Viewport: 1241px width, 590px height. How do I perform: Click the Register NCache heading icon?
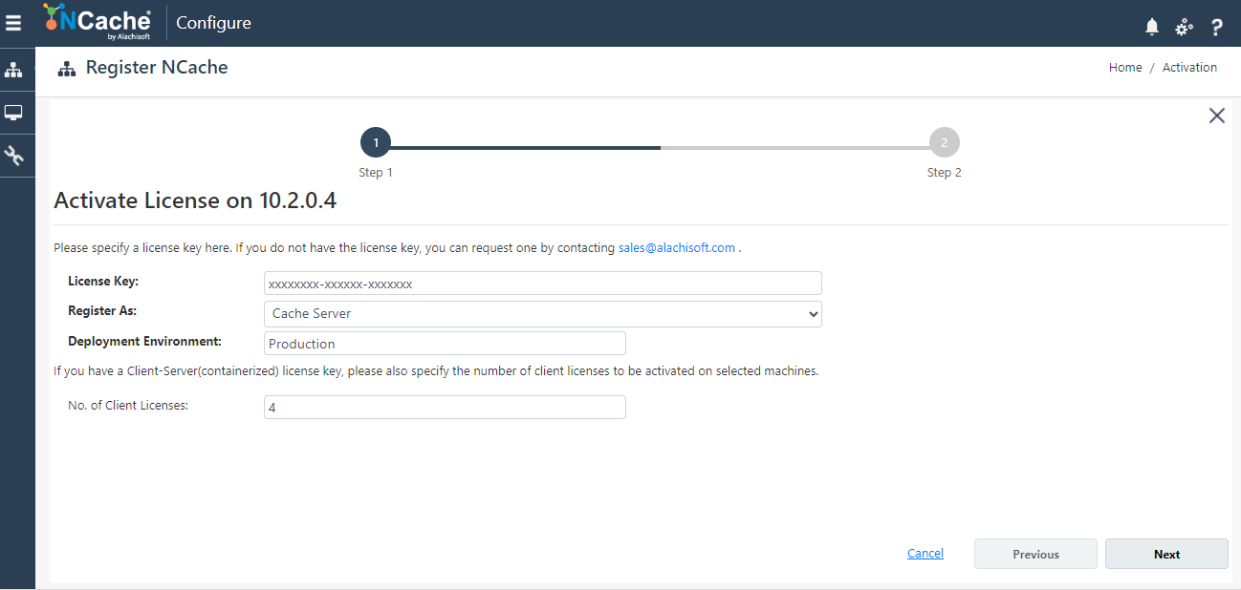pyautogui.click(x=66, y=69)
